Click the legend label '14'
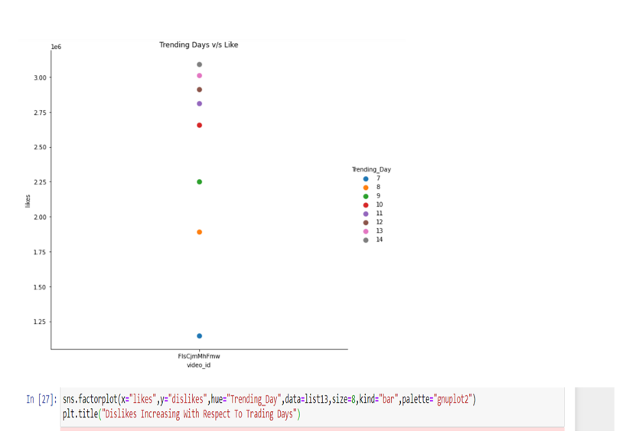Screen dimensions: 629x441 tap(379, 240)
